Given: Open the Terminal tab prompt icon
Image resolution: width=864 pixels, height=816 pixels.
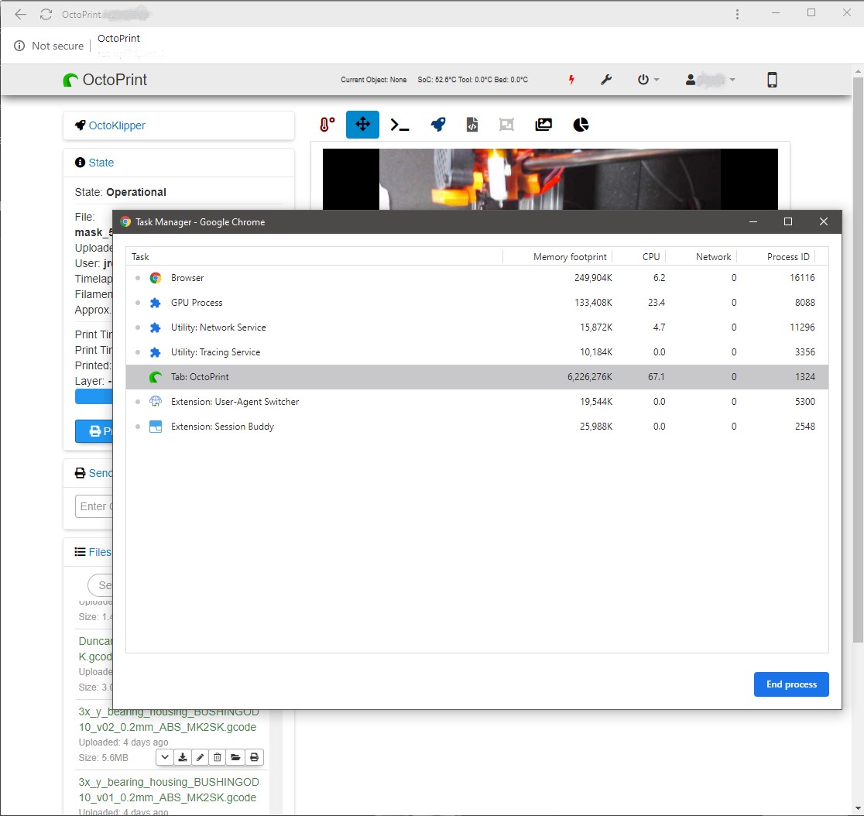Looking at the screenshot, I should pyautogui.click(x=399, y=125).
